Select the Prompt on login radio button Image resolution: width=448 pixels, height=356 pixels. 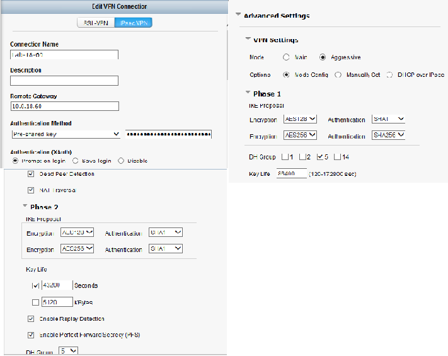[x=16, y=161]
